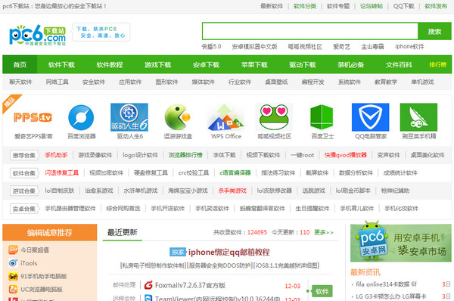Switch to the 最近更新 tab heading
Image resolution: width=454 pixels, height=301 pixels.
tap(122, 232)
